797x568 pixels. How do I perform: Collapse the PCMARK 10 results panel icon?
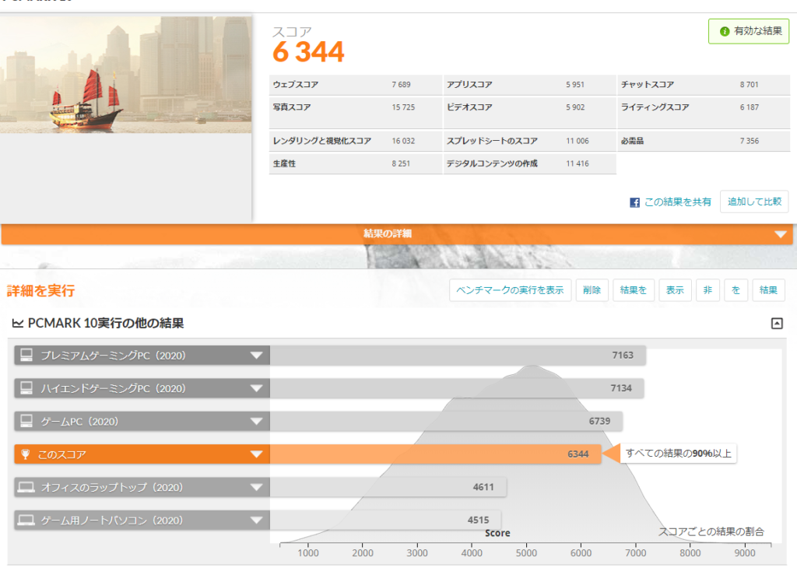point(777,323)
